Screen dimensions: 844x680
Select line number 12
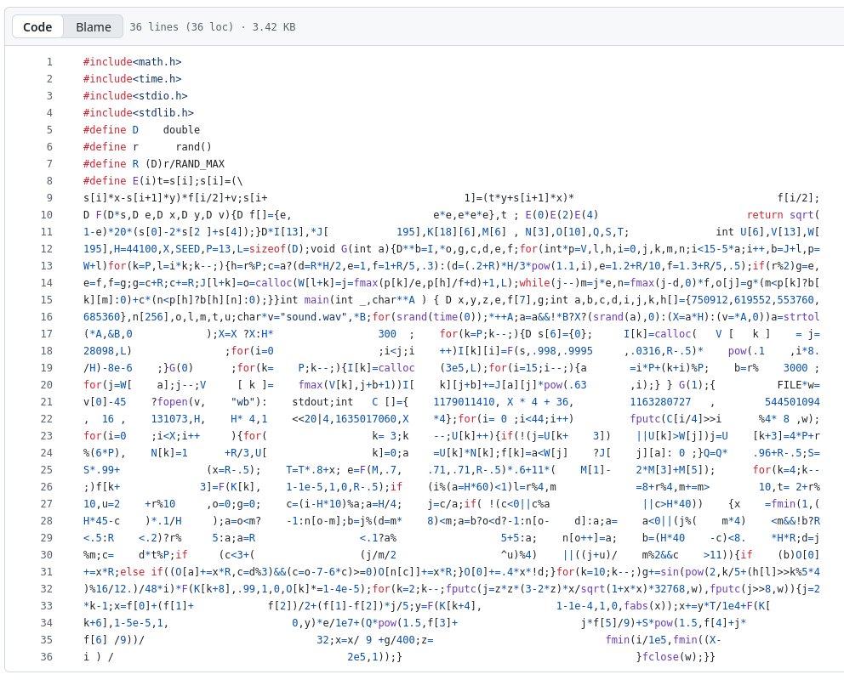click(47, 249)
